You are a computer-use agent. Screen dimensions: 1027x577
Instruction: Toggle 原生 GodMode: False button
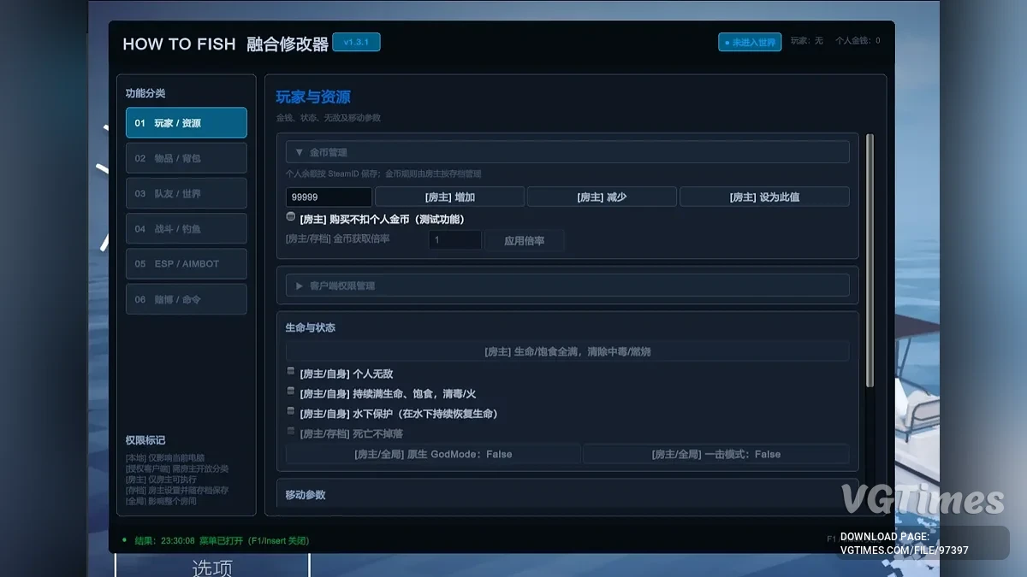[433, 454]
